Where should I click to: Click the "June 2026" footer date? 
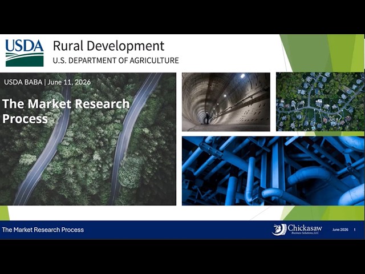[340, 229]
